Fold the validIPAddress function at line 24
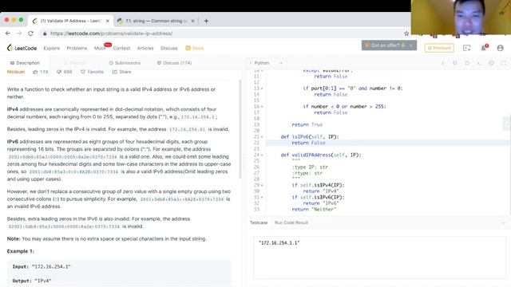This screenshot has height=287, width=511. pos(262,155)
